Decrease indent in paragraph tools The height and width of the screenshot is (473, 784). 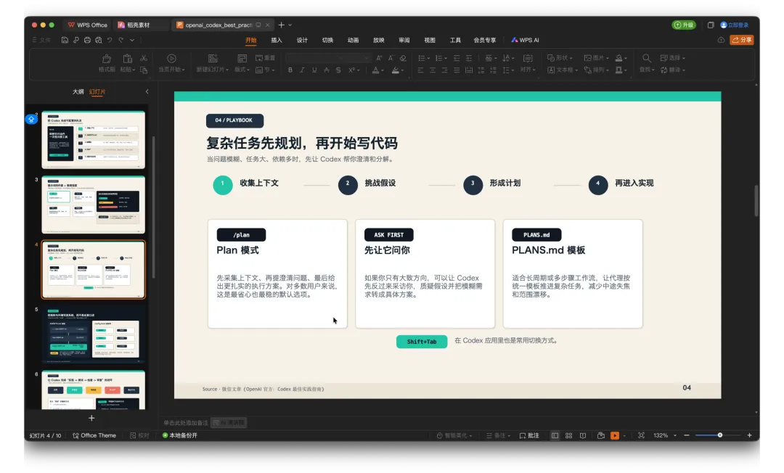tap(457, 58)
